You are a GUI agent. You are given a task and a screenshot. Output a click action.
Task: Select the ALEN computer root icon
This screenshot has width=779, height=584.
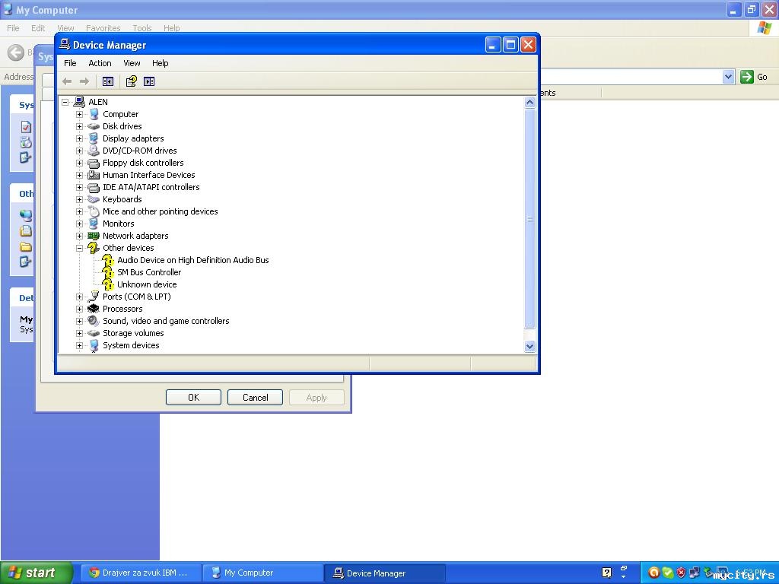click(x=79, y=102)
